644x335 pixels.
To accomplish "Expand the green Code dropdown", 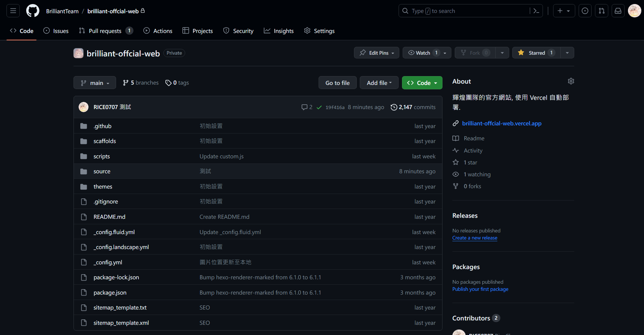I will (422, 83).
